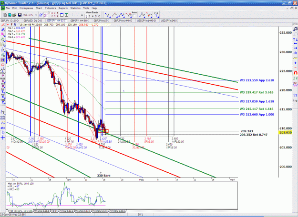
Task: Click W3 215.117 Ret 1.618 label
Action: 257,109
